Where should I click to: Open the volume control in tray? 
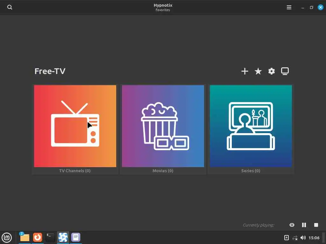pos(303,238)
